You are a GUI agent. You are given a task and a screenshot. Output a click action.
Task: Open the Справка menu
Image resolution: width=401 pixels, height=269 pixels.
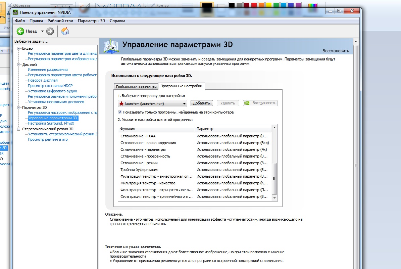117,21
